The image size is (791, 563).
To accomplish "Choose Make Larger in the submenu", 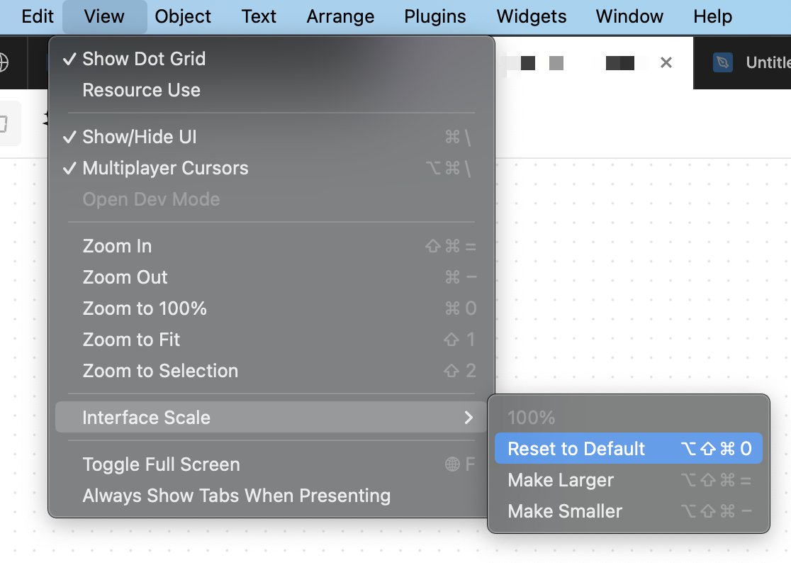I will point(561,480).
